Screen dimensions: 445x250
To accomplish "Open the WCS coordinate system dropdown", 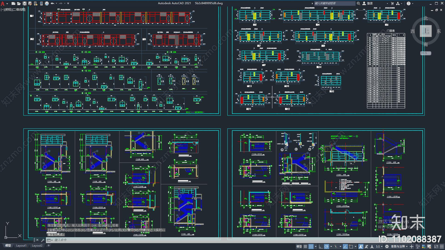I will 426,53.
